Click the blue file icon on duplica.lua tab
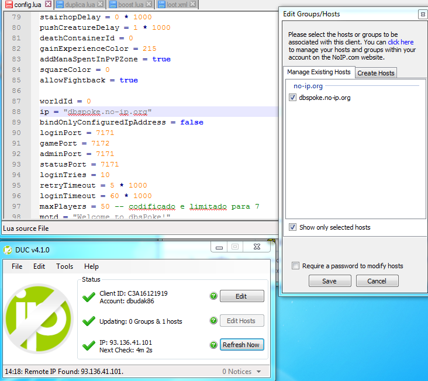Image resolution: width=428 pixels, height=381 pixels. (60, 4)
